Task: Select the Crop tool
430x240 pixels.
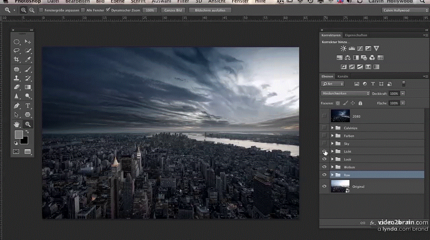Action: (16, 59)
